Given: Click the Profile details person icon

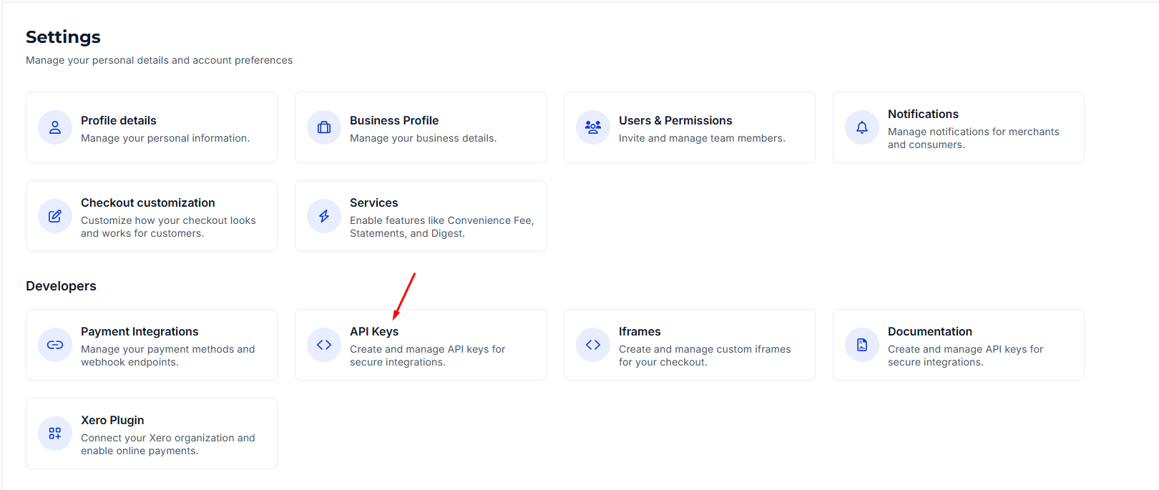Looking at the screenshot, I should pos(55,127).
